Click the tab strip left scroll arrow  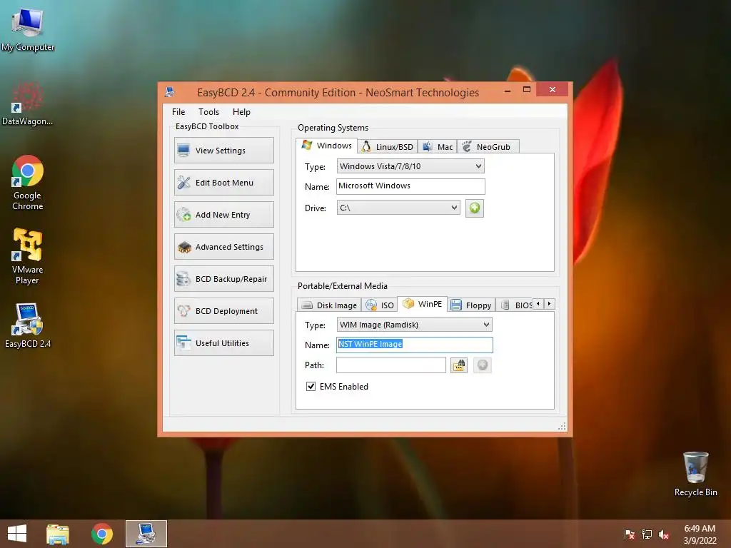pyautogui.click(x=538, y=304)
